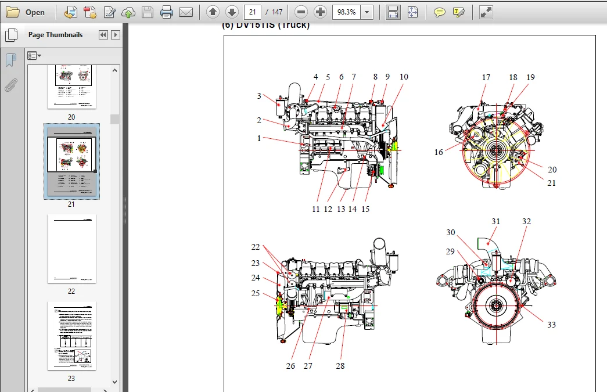Click callout number 31 in diagram
Screen dimensions: 607x392
coord(495,221)
